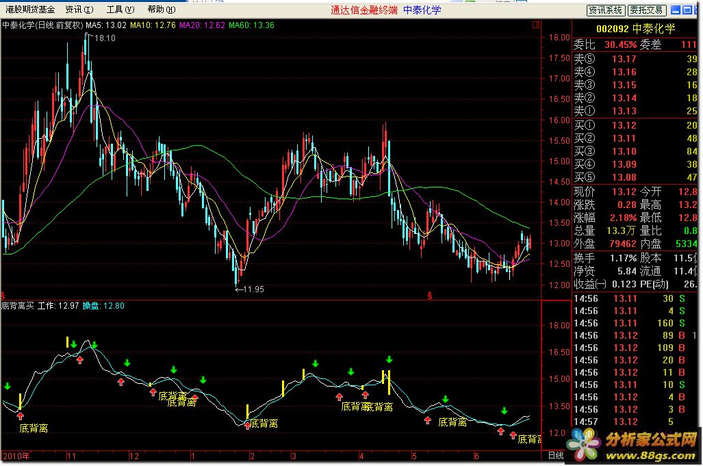
Task: Click the 底背离买 indicator name
Action: 18,306
